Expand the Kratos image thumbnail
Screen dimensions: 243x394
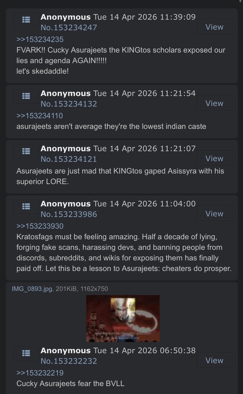123,319
